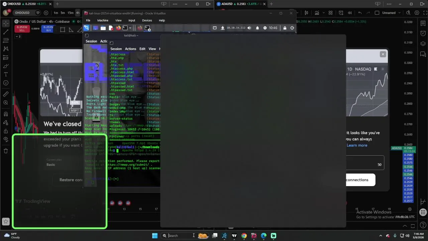Expand the terminal launcher dropdown arrow
Viewport: 428px width, 241px height.
(x=130, y=28)
